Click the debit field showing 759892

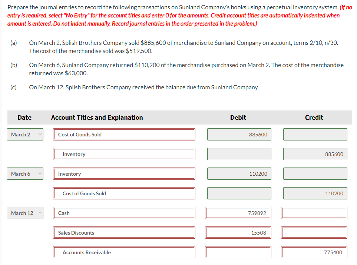point(238,213)
